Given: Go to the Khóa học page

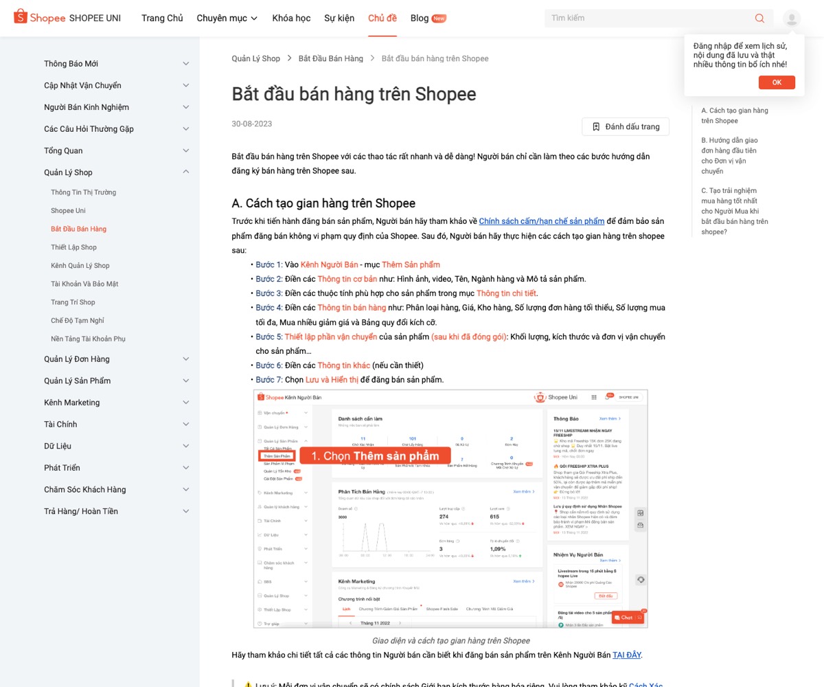Looking at the screenshot, I should point(291,18).
